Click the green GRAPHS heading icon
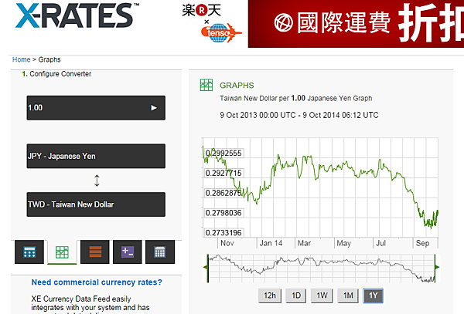Viewport: 464px width, 314px height. coord(206,85)
